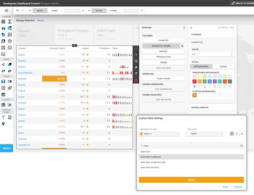Pick the orange custom appearance swatch
The width and height of the screenshot is (254, 195).
point(195,95)
